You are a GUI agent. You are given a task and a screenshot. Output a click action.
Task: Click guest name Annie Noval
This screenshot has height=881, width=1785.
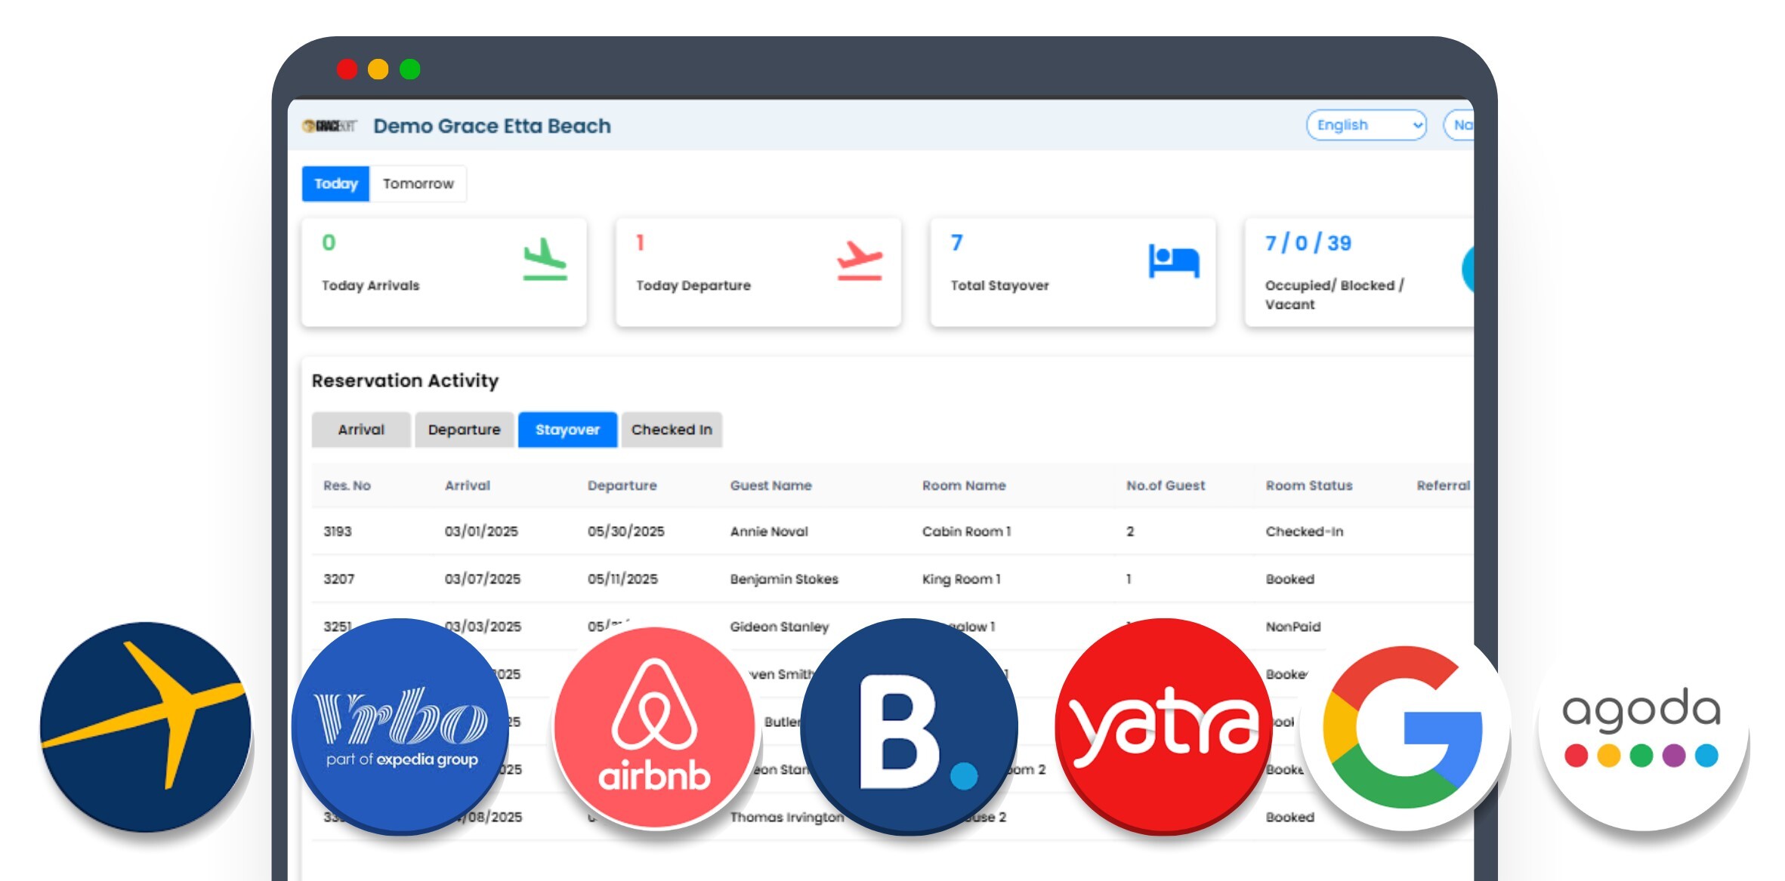pyautogui.click(x=769, y=531)
